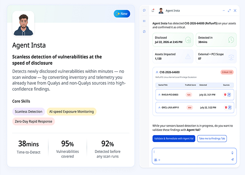Click the Agent Insta portrait on the card

coord(23,23)
